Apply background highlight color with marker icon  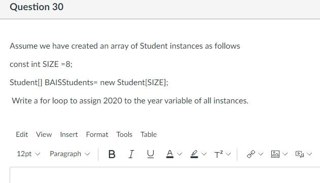194,154
